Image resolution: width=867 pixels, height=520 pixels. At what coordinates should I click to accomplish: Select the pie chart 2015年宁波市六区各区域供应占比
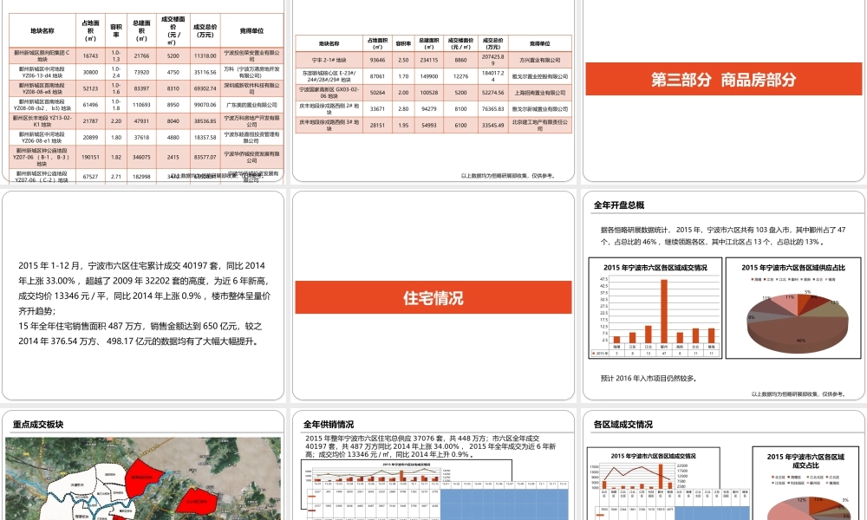pyautogui.click(x=793, y=308)
